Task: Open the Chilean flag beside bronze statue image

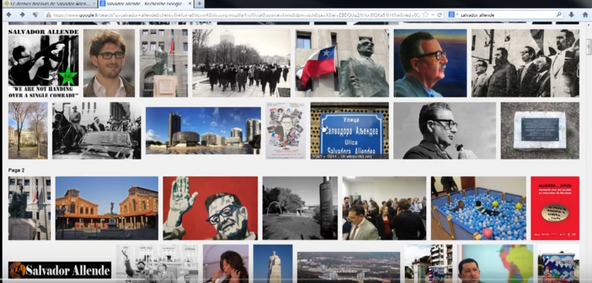Action: pos(342,63)
